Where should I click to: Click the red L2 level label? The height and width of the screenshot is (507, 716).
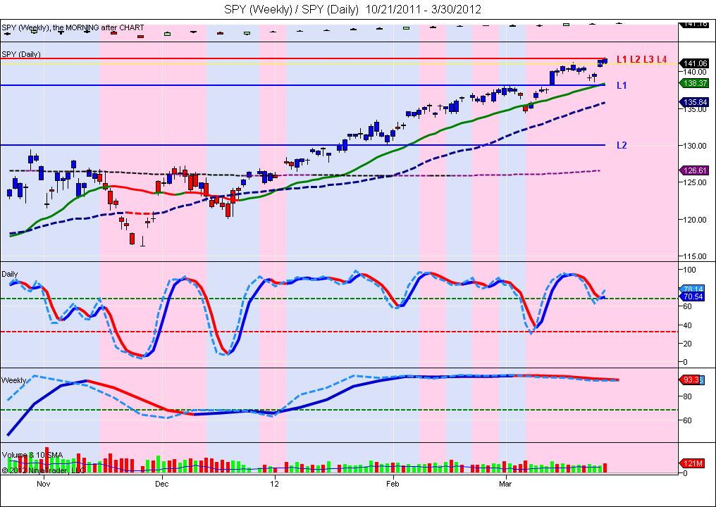(635, 59)
